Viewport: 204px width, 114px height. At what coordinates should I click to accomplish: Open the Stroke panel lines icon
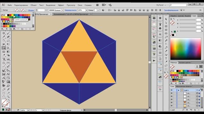point(160,53)
